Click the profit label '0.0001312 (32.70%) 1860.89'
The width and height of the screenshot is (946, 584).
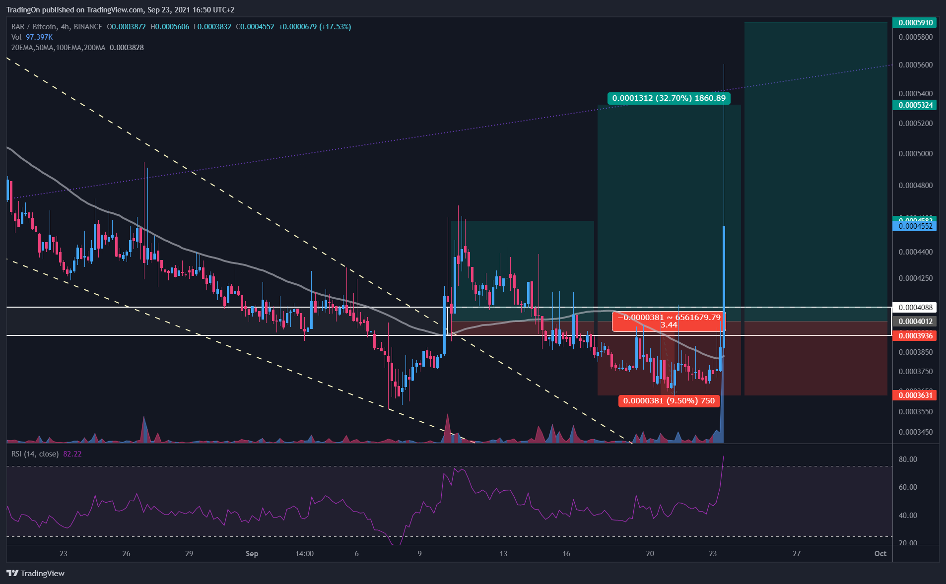coord(669,98)
